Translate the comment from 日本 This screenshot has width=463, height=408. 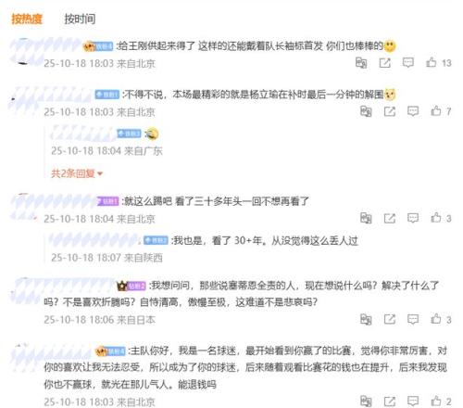point(366,319)
